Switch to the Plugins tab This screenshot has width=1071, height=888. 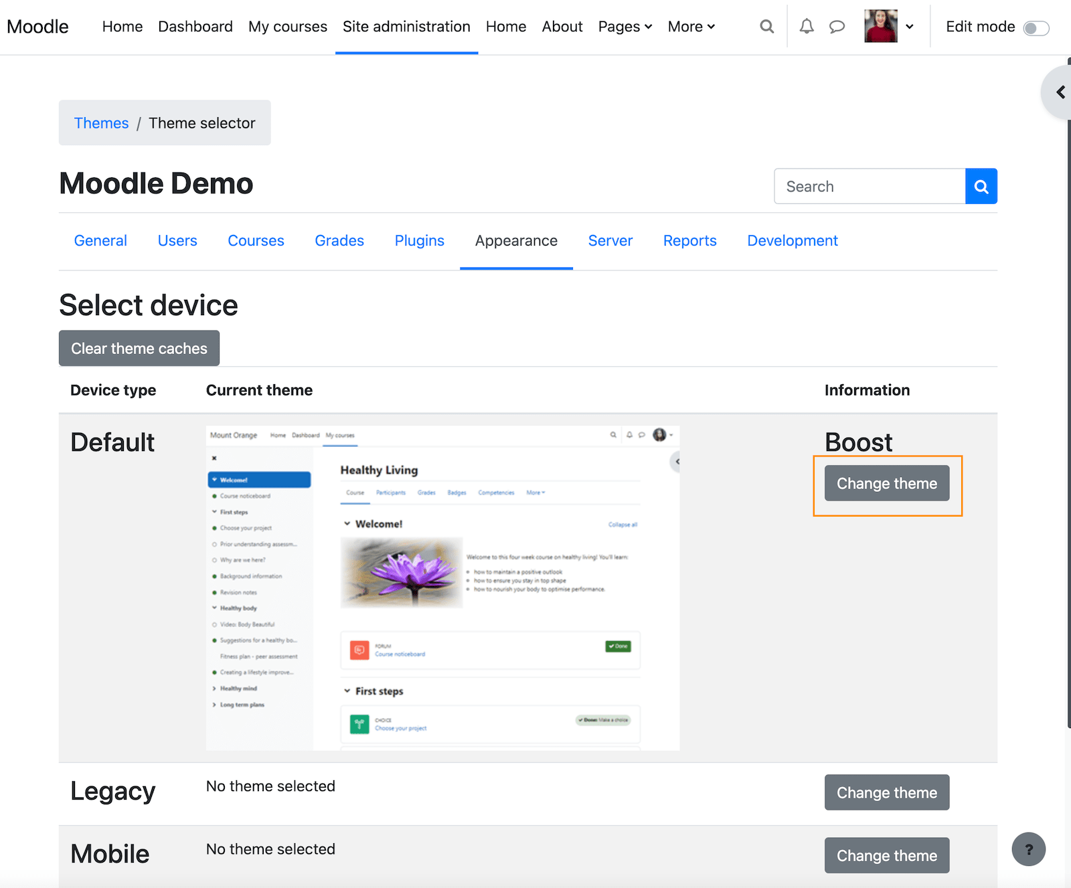[x=420, y=241]
